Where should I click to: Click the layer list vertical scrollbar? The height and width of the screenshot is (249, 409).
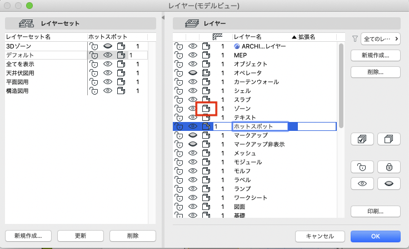tap(341, 86)
